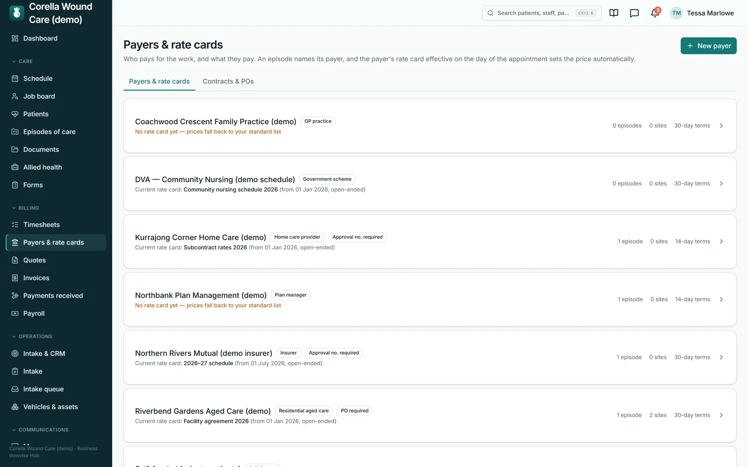Image resolution: width=748 pixels, height=467 pixels.
Task: Open the help book icon
Action: (614, 13)
